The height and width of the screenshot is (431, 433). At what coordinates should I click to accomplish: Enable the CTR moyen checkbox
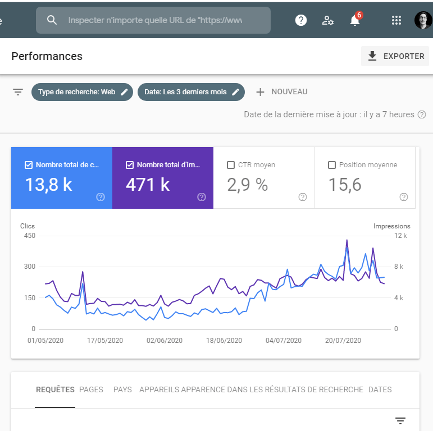tap(230, 165)
